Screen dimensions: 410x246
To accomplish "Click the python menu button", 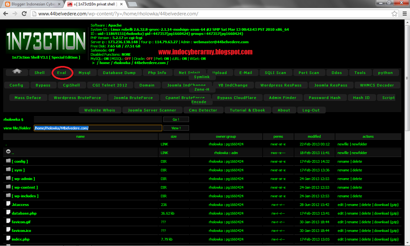I will pos(385,73).
